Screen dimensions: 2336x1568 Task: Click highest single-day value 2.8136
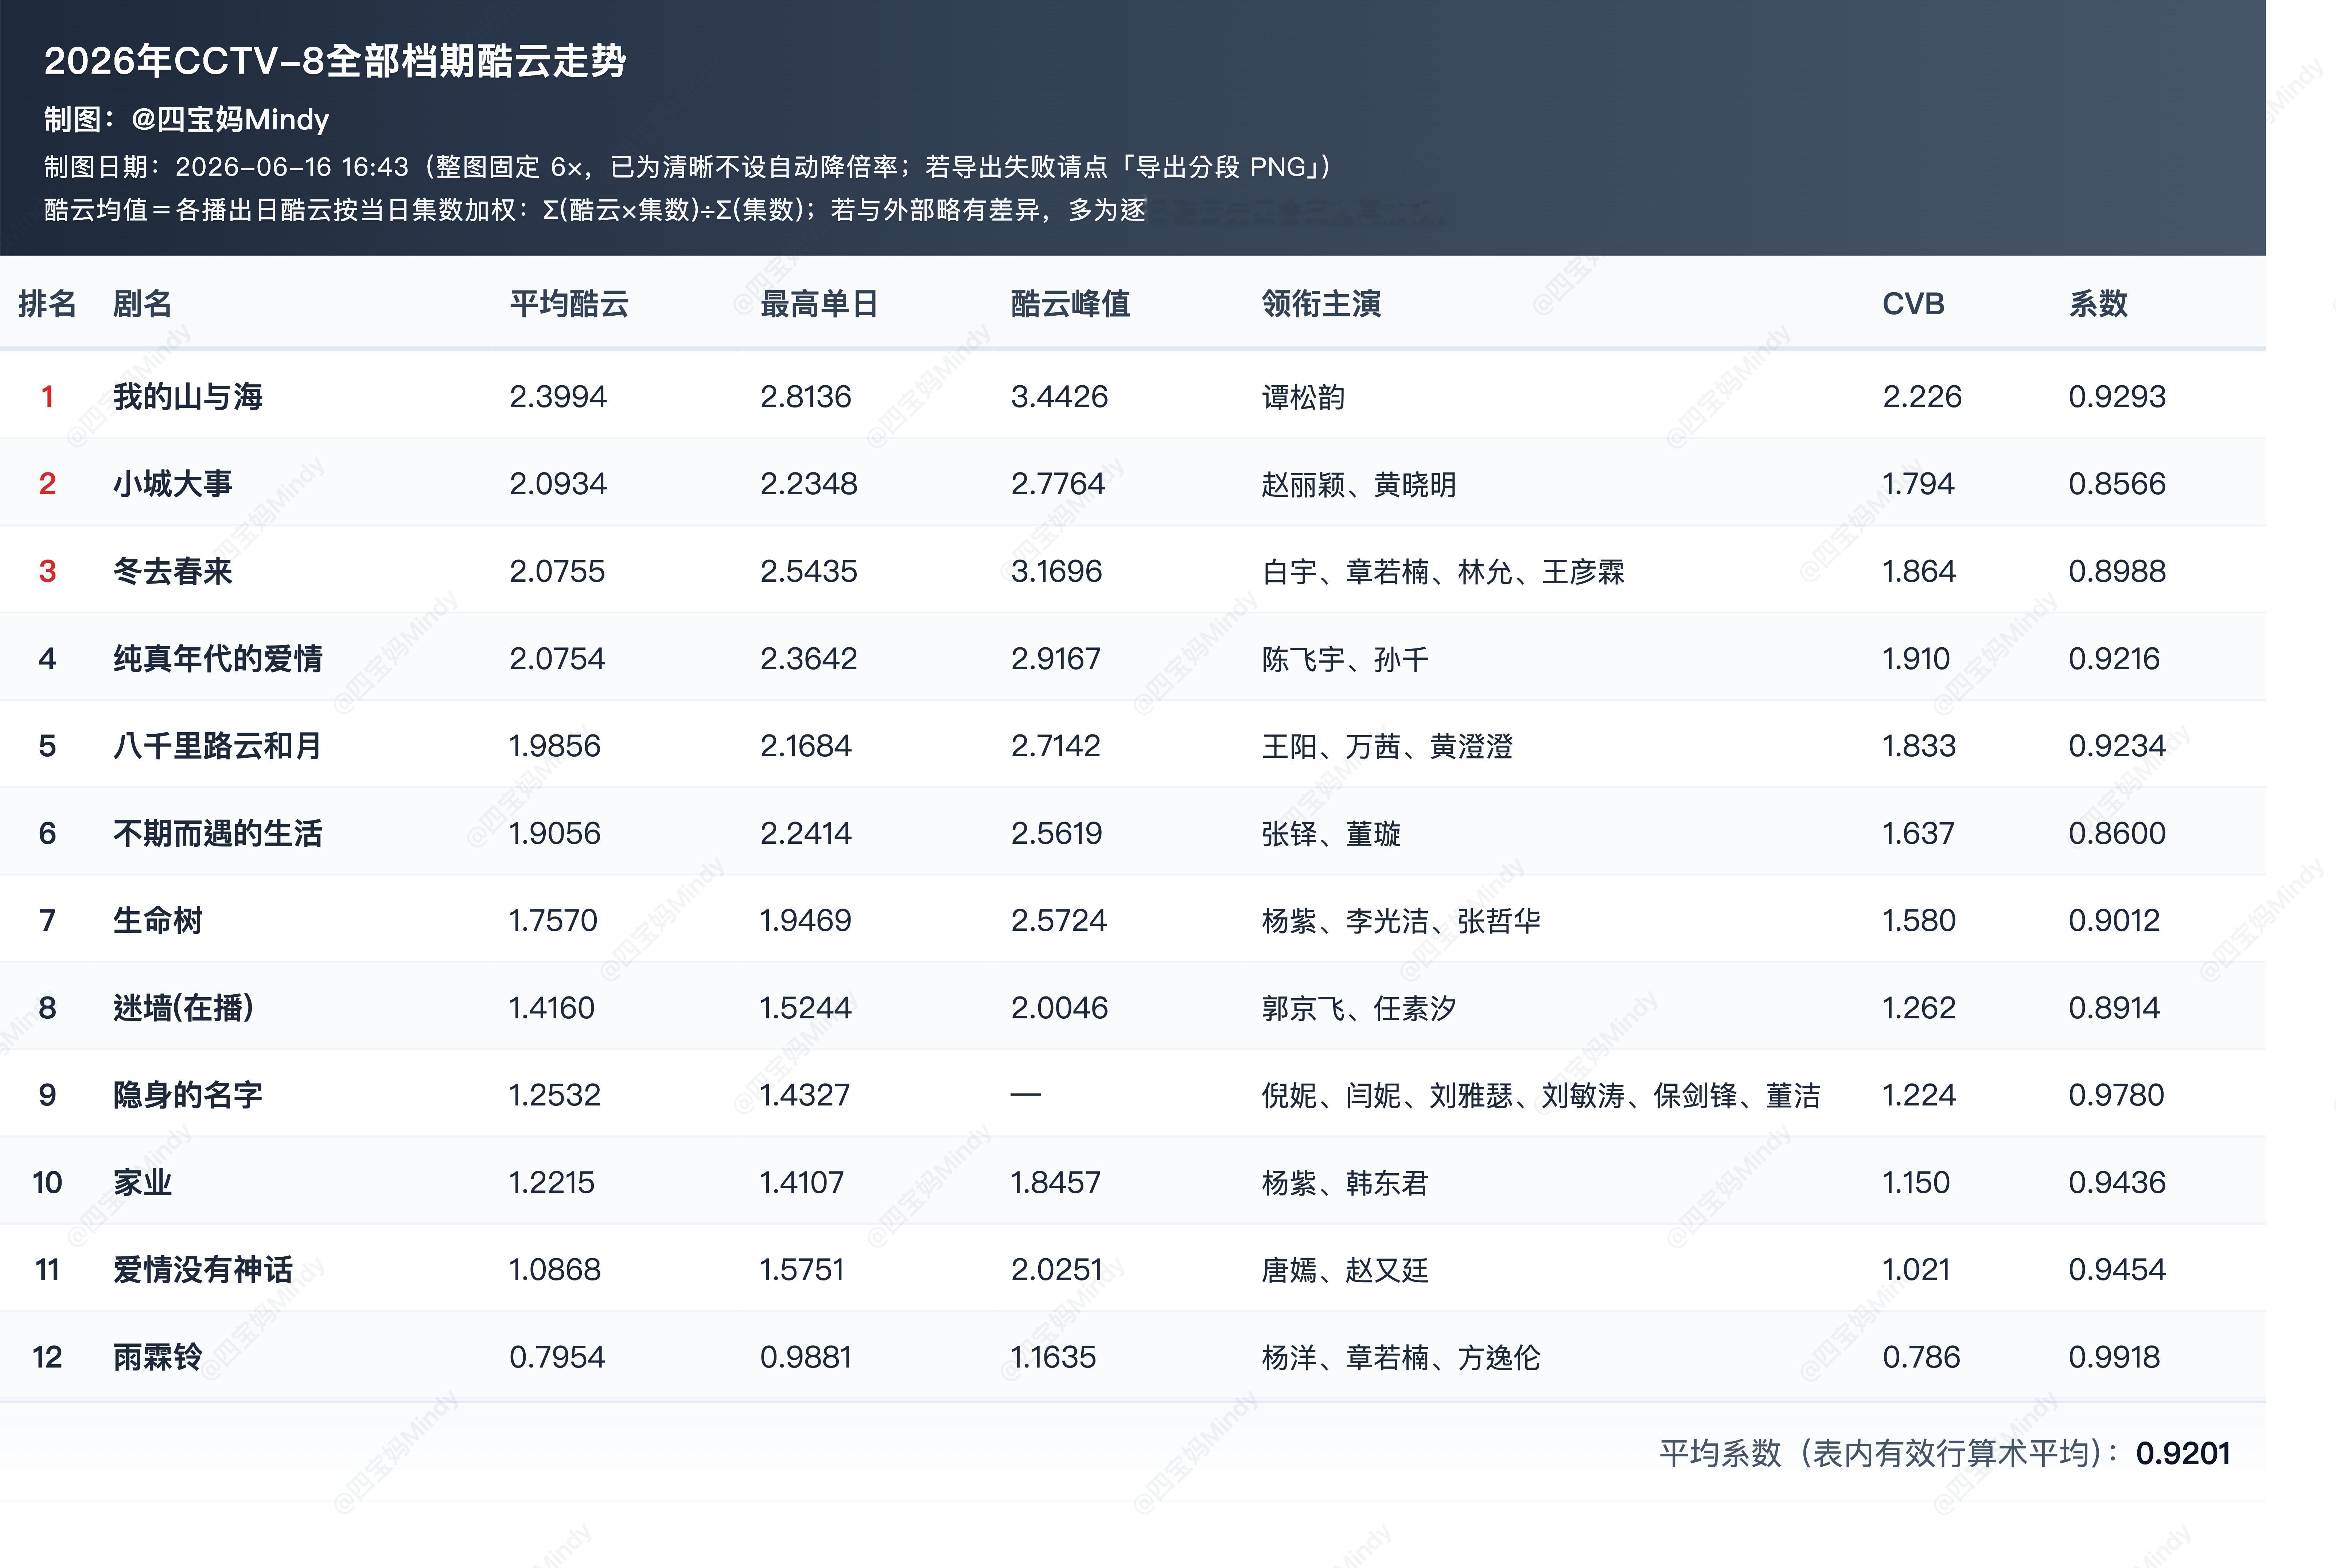click(806, 397)
